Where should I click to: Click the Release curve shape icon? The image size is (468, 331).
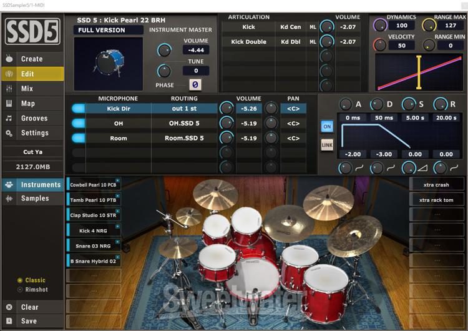click(454, 168)
